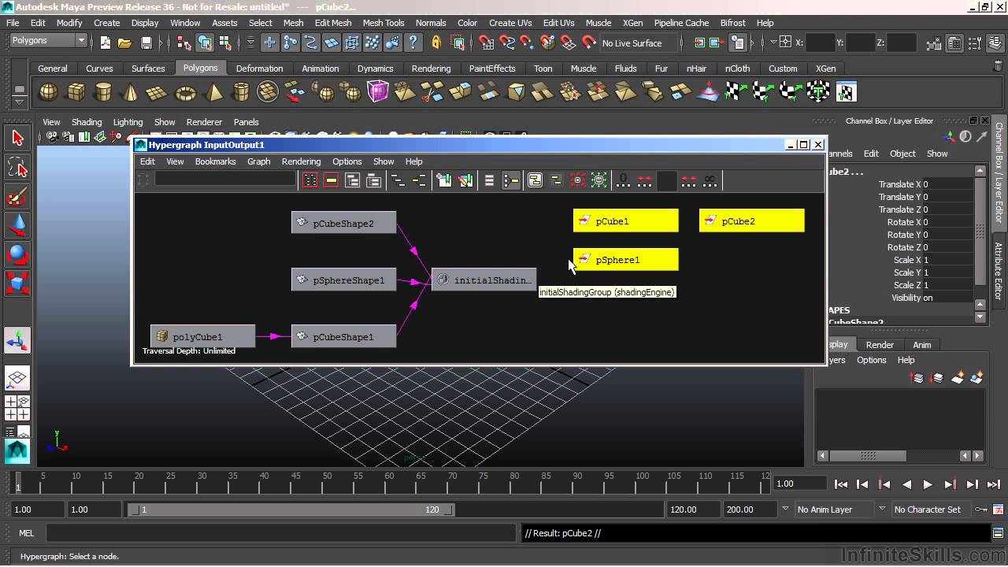This screenshot has height=567, width=1008.
Task: Select the Lasso tool in the toolbox
Action: pos(17,167)
